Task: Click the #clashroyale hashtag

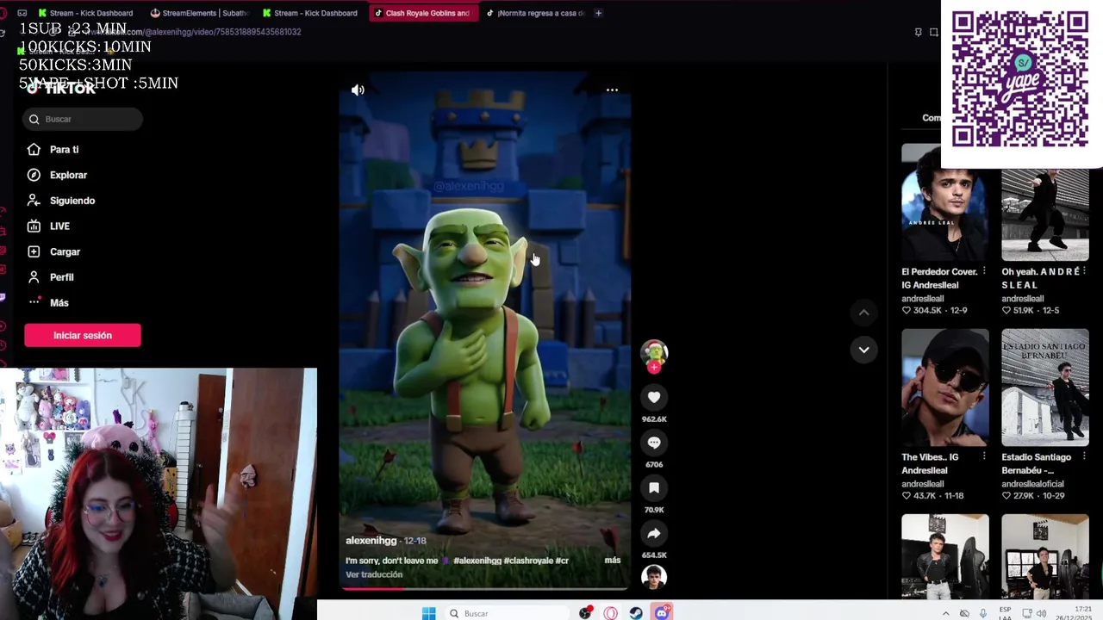Action: (527, 561)
